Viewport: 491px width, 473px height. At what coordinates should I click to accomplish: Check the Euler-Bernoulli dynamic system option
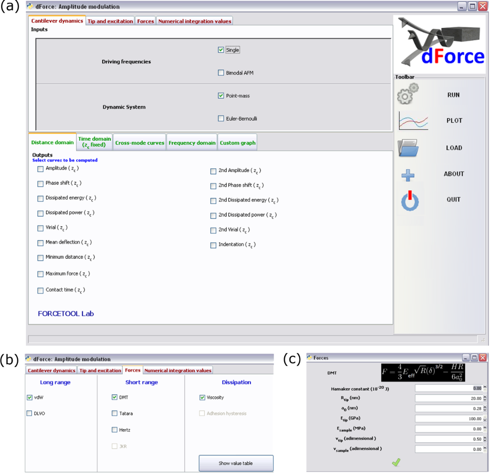[x=221, y=118]
